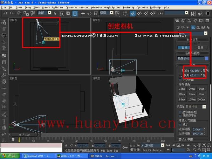Click the Select and Link tool
The height and width of the screenshot is (159, 212).
tap(19, 13)
